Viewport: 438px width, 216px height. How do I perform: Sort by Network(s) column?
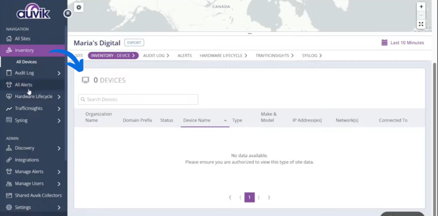pos(347,120)
